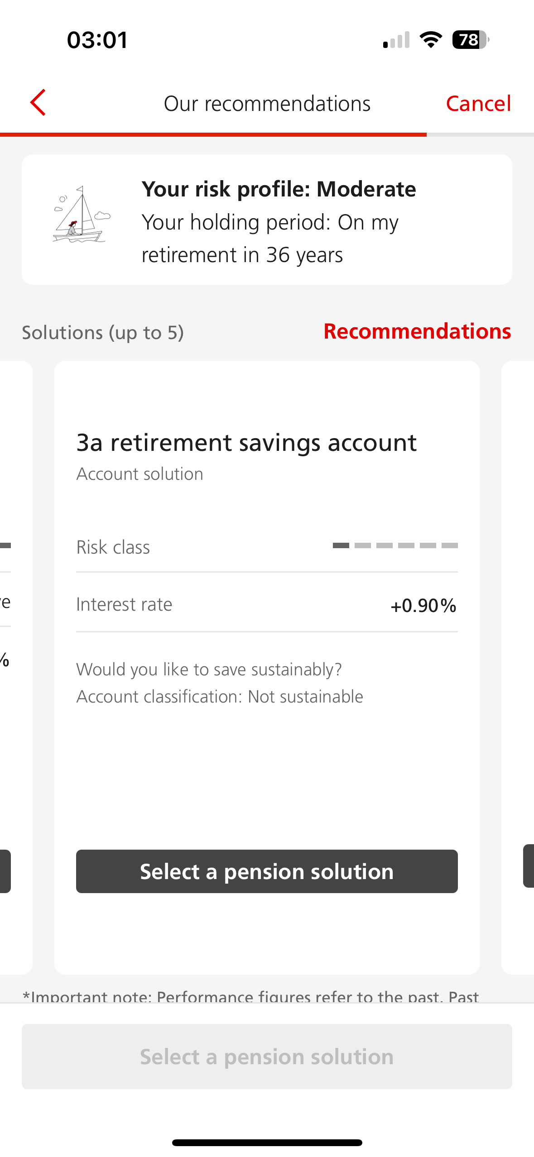Tap the cellular signal bars icon
The height and width of the screenshot is (1157, 534).
click(x=396, y=40)
